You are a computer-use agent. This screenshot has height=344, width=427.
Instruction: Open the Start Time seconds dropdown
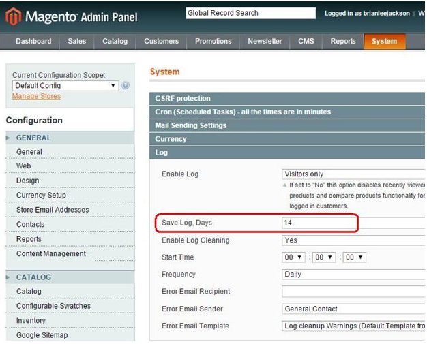click(x=354, y=257)
